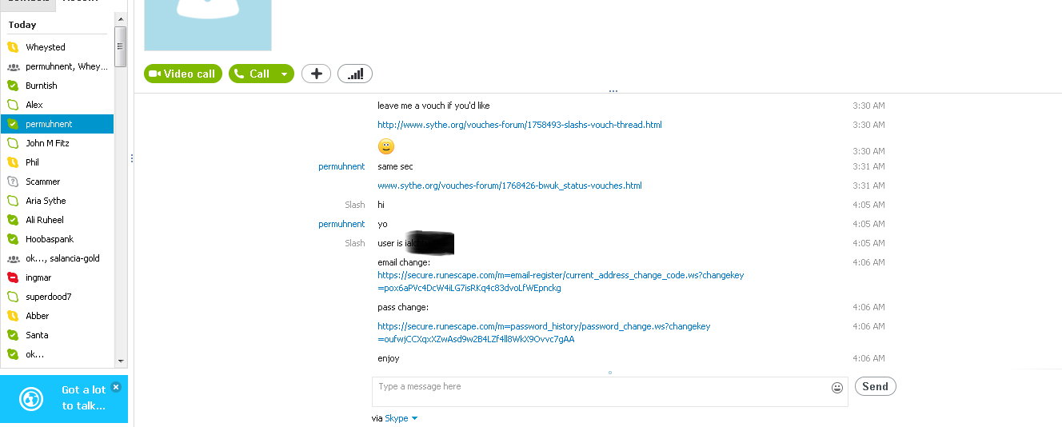Screen dimensions: 1062x427
Task: Select John M Fitz contact
Action: point(57,143)
